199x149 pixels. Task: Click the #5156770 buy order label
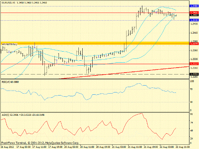click(10, 44)
